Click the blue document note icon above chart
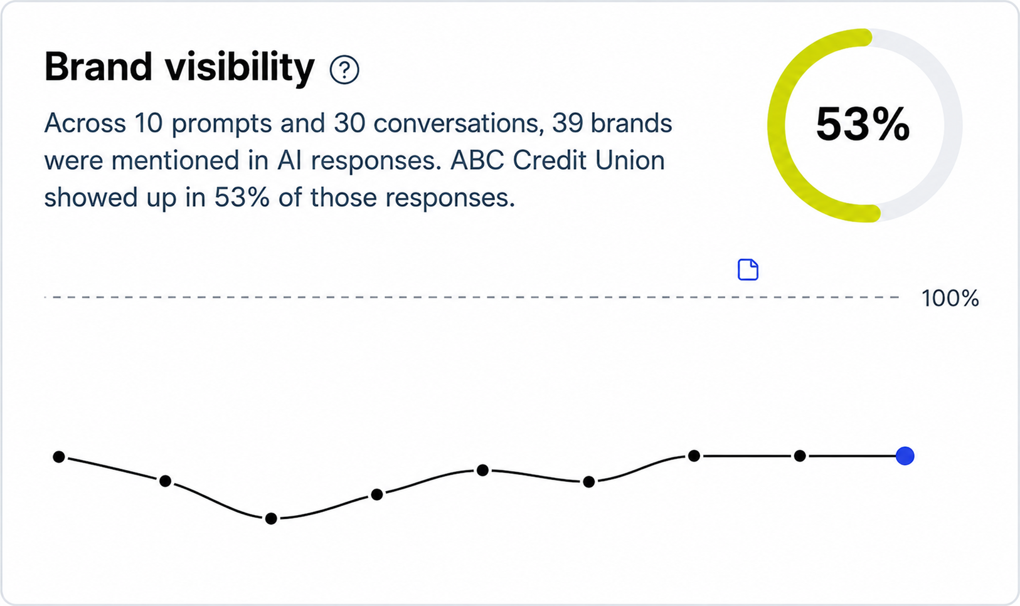Image resolution: width=1020 pixels, height=606 pixels. coord(748,269)
